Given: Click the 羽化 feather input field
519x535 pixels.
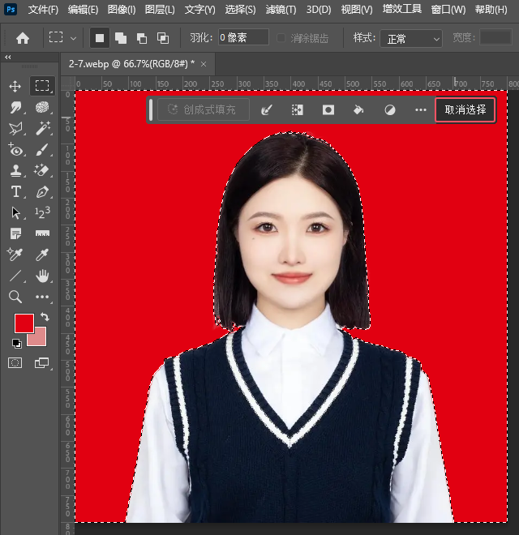Looking at the screenshot, I should pos(243,38).
